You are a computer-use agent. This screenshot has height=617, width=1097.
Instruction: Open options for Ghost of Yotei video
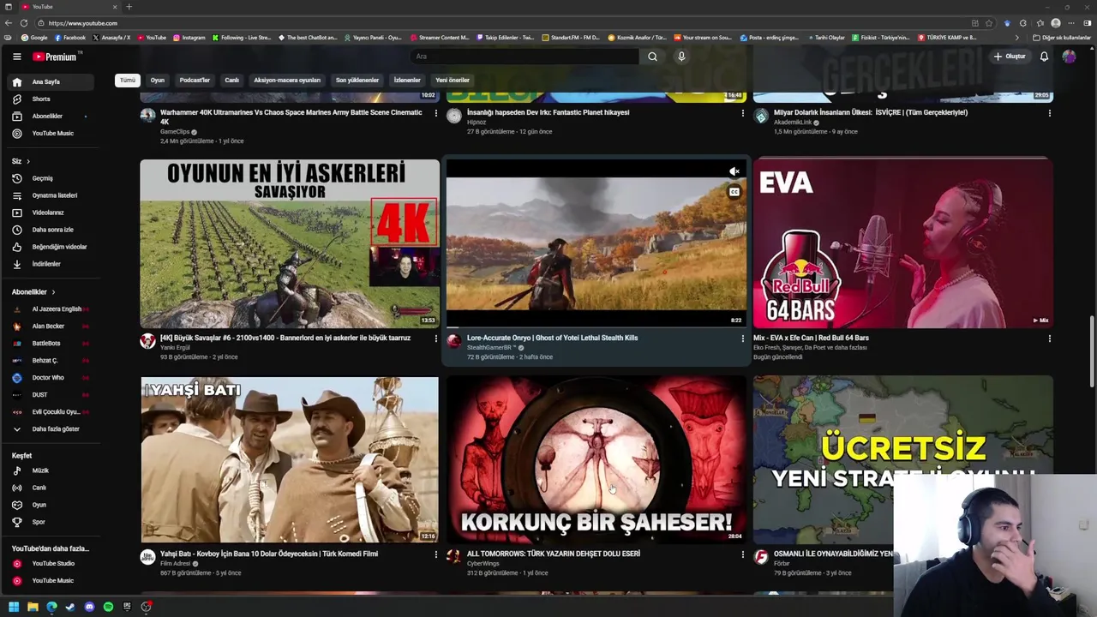coord(742,338)
